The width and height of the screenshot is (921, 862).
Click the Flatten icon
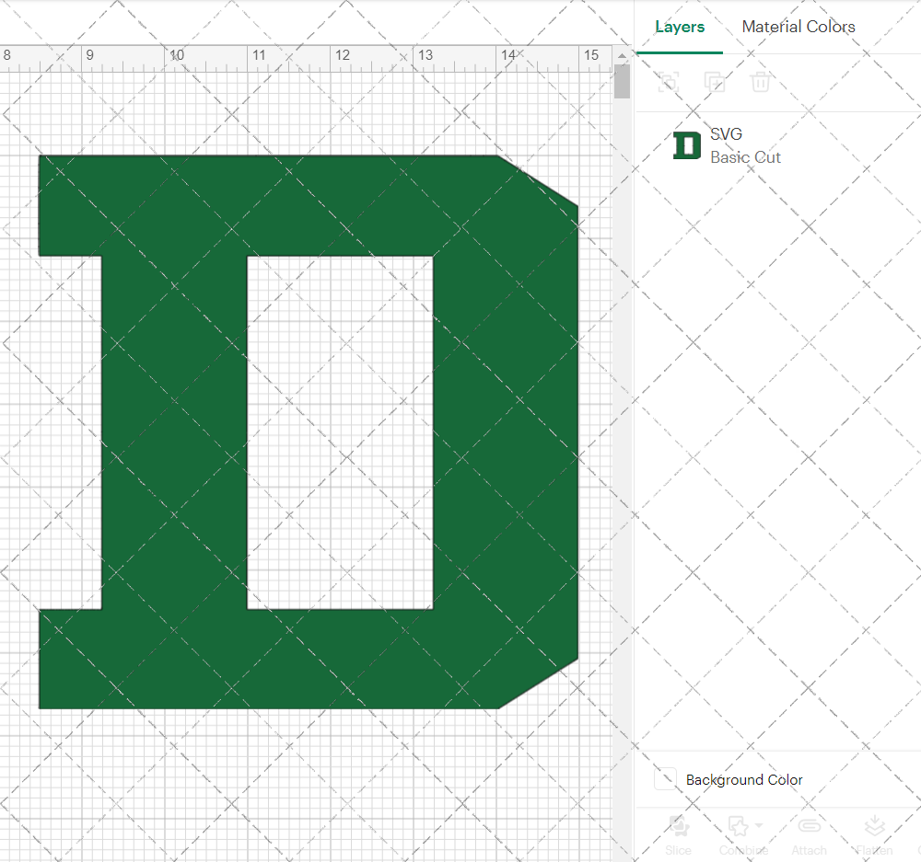[875, 825]
